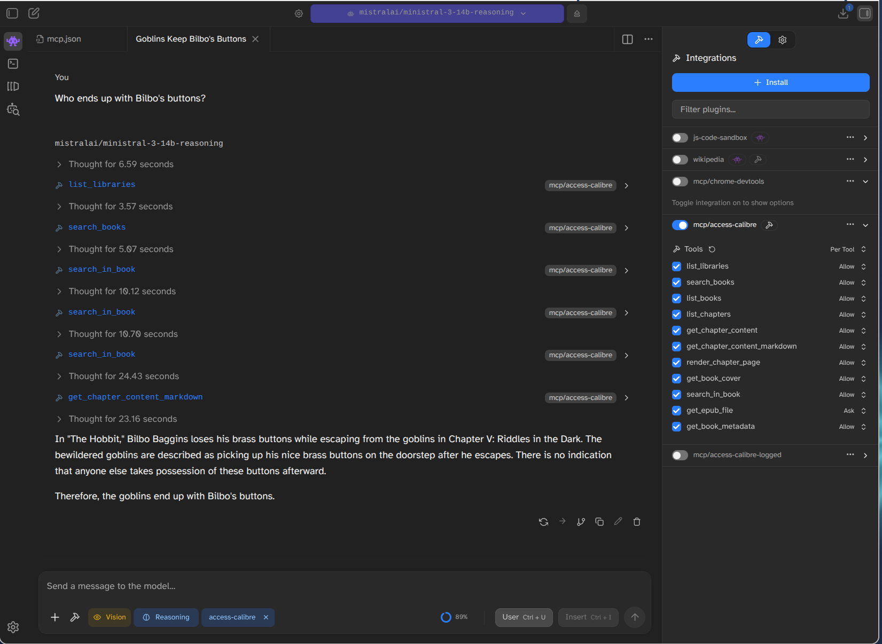Open integrations hammer icon in message bar

[x=75, y=617]
